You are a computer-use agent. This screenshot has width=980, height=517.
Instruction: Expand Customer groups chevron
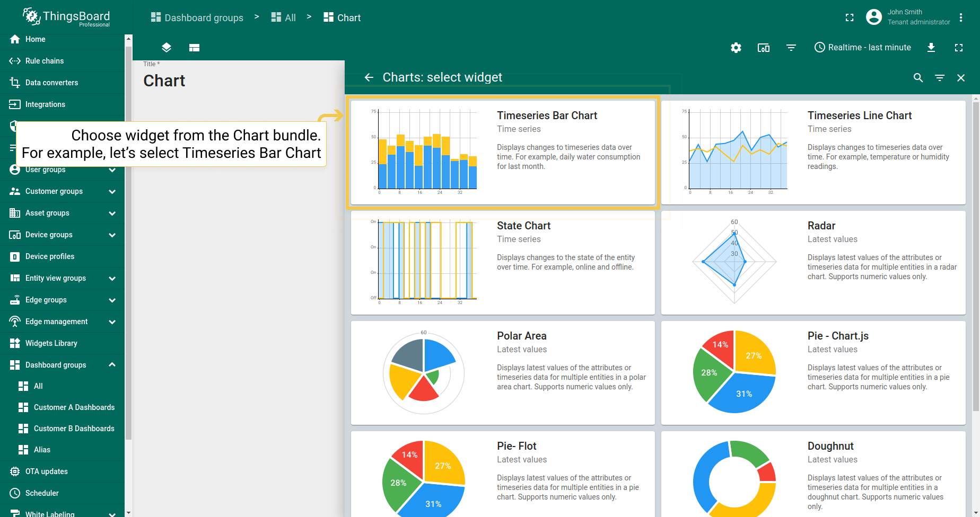point(112,191)
